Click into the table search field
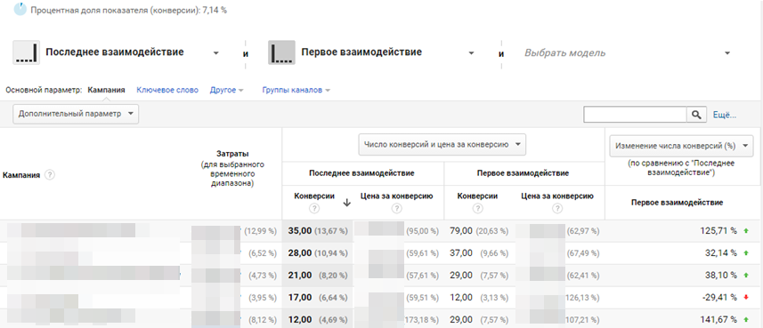Image resolution: width=763 pixels, height=328 pixels. tap(635, 115)
